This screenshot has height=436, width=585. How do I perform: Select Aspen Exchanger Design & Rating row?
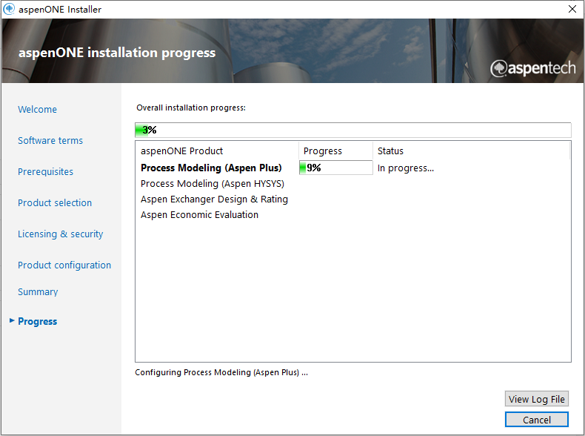214,199
